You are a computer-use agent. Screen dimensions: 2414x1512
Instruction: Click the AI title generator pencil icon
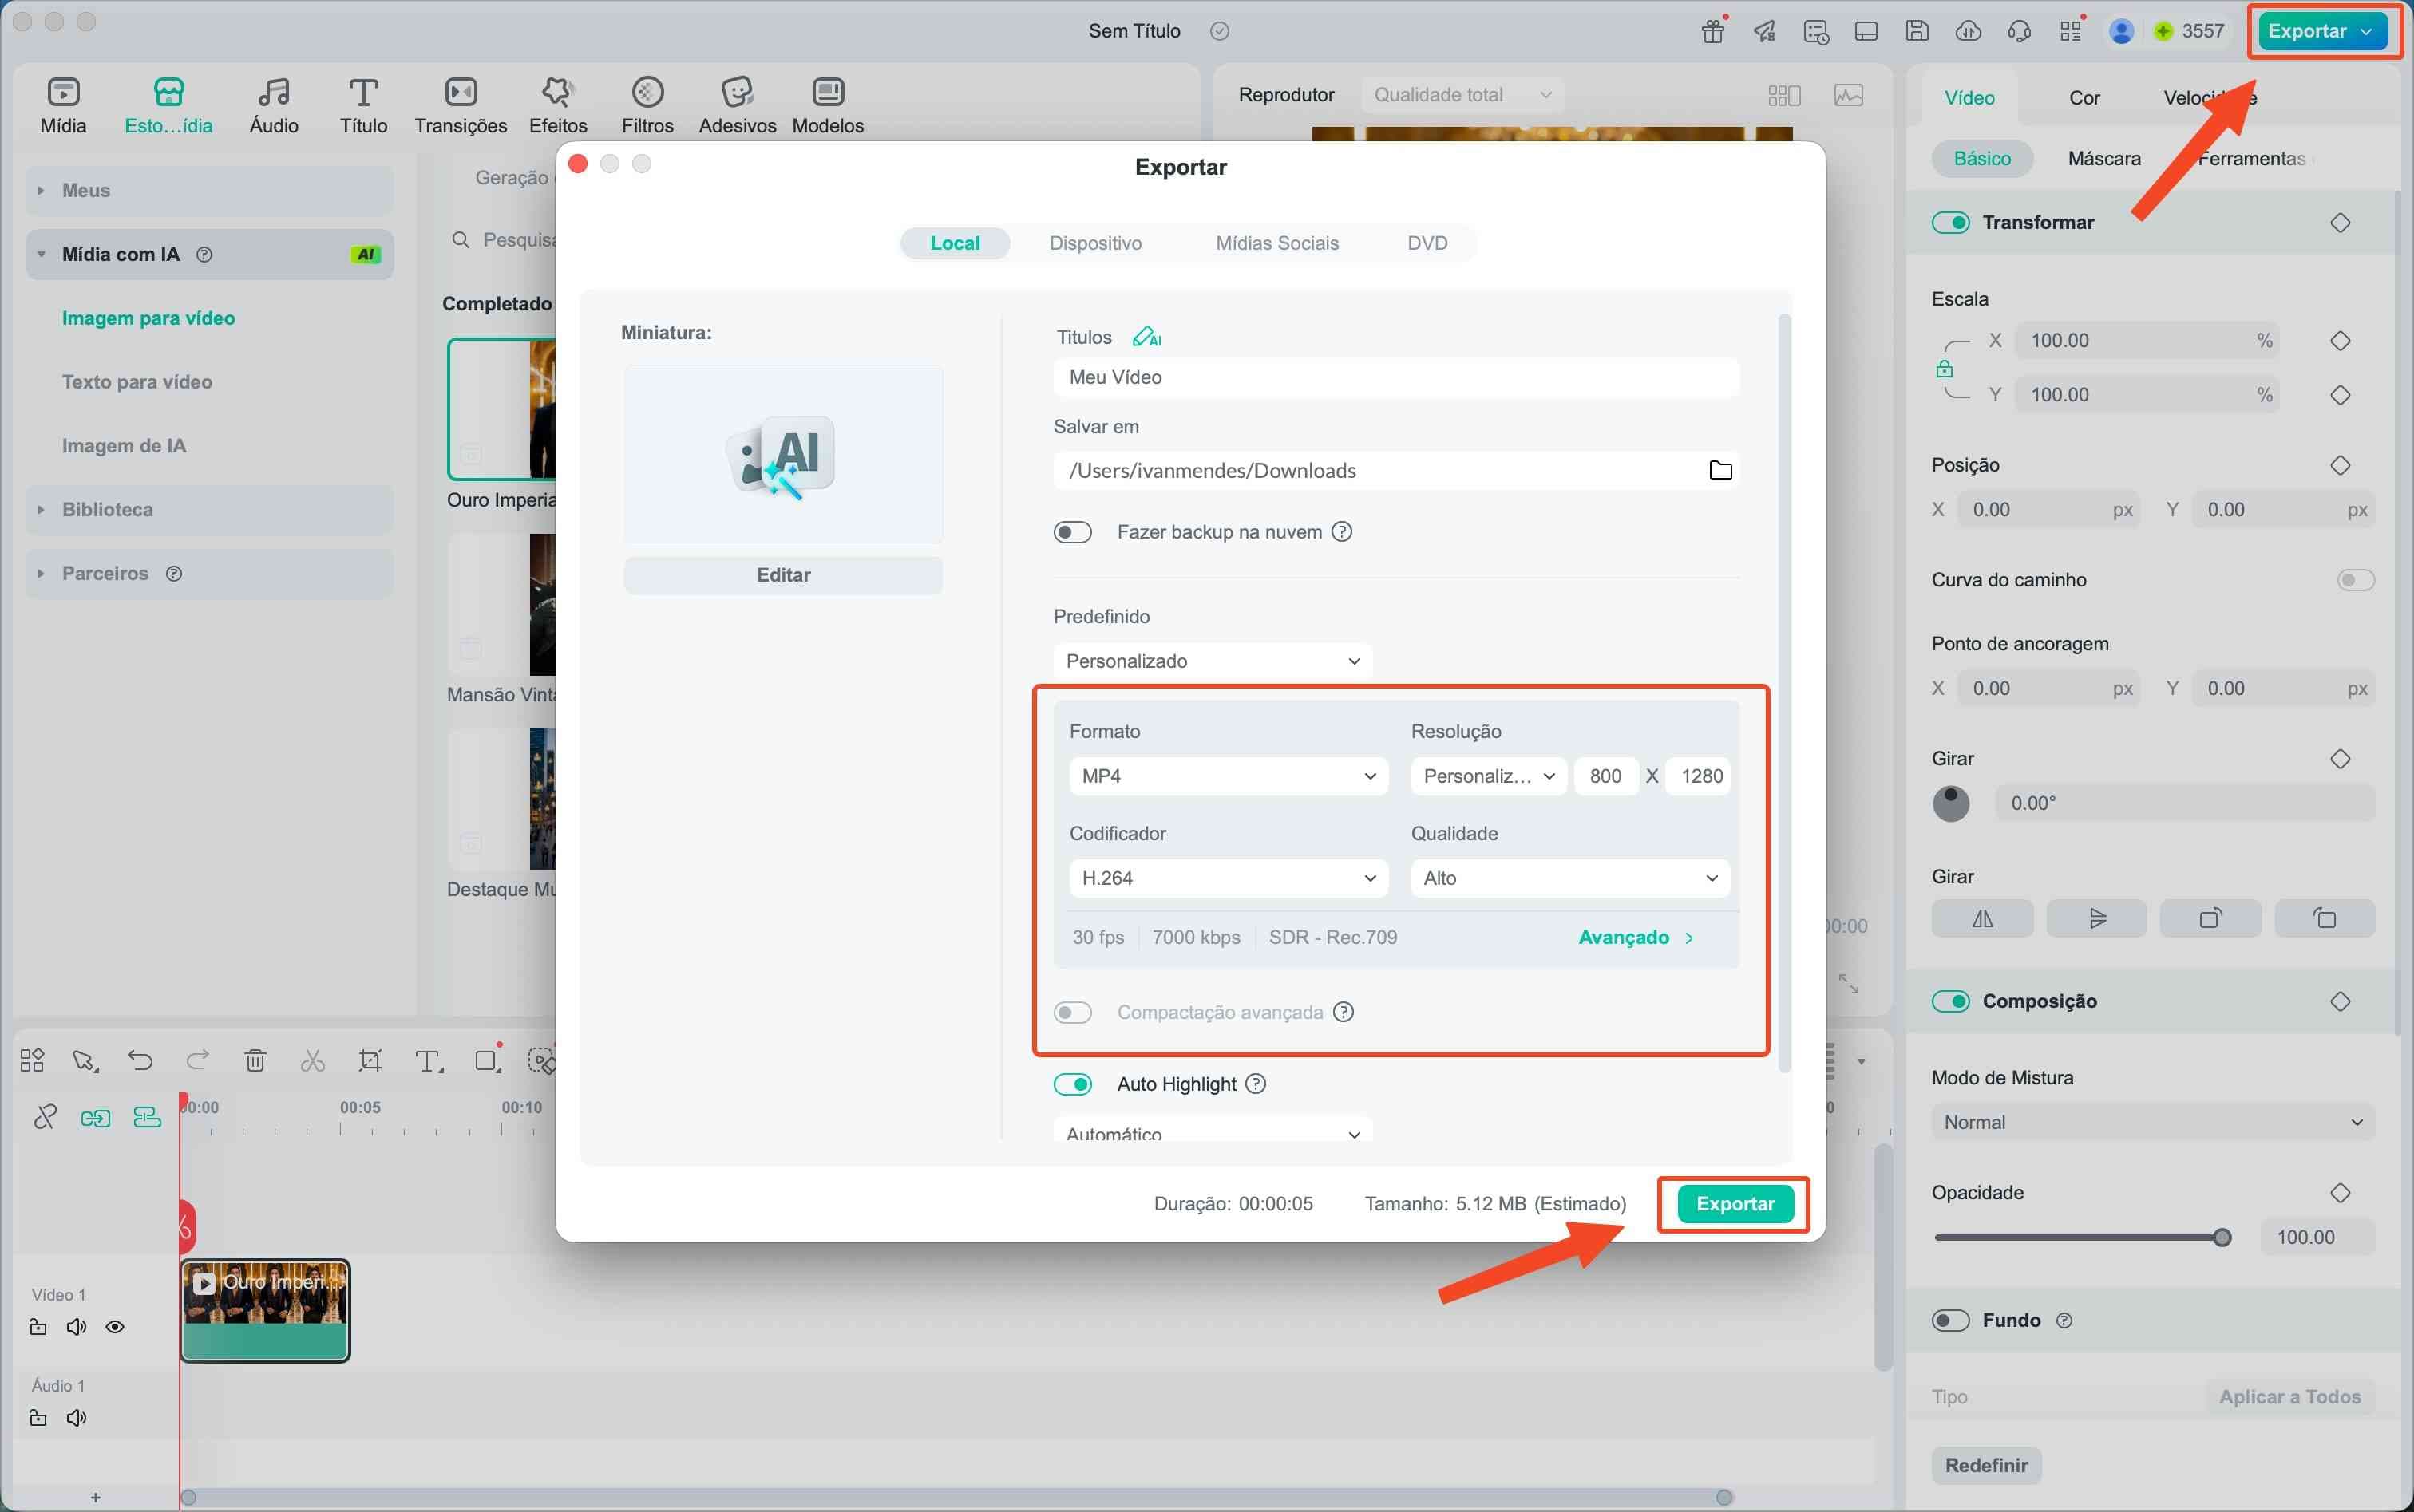click(x=1146, y=337)
